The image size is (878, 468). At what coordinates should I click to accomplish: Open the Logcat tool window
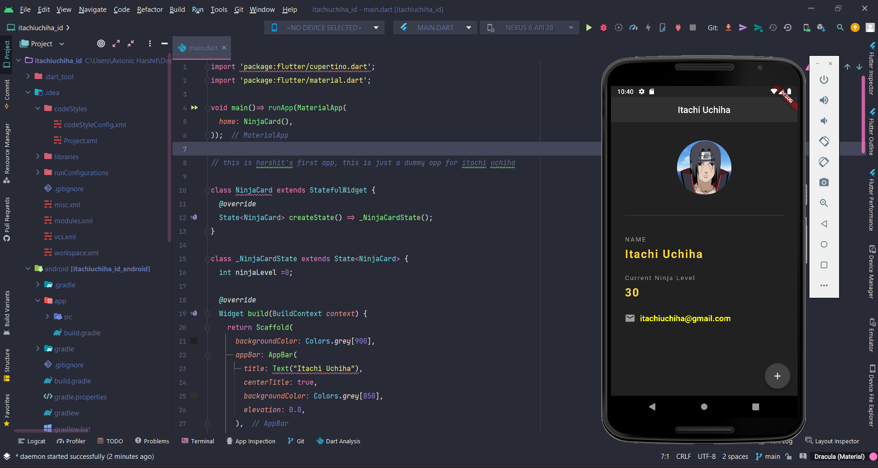[32, 441]
